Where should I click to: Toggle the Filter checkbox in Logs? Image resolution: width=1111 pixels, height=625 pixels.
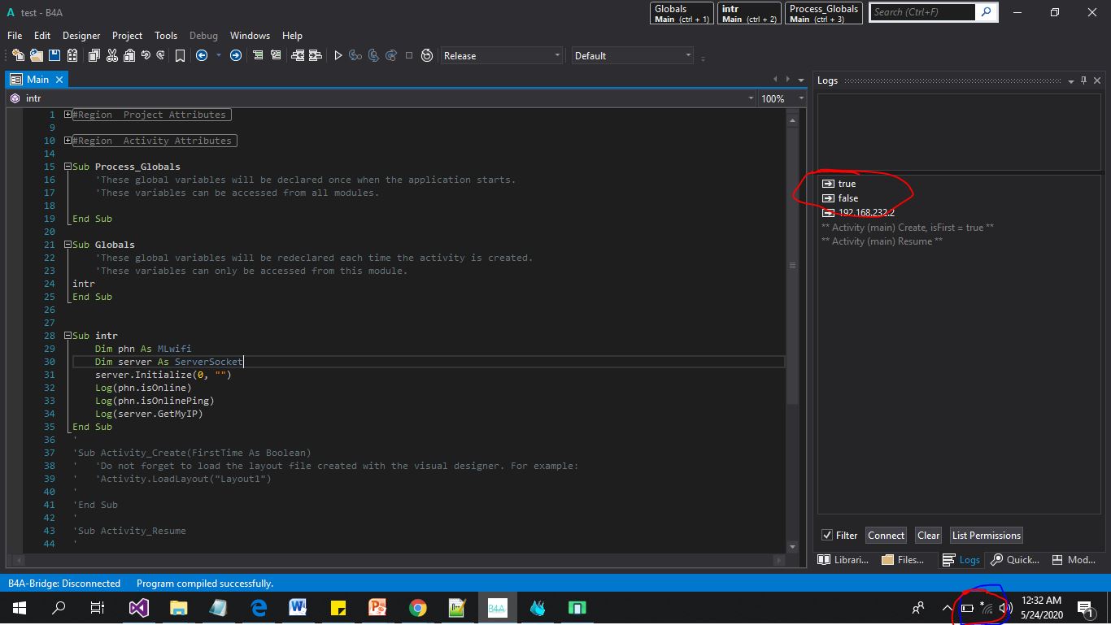827,535
